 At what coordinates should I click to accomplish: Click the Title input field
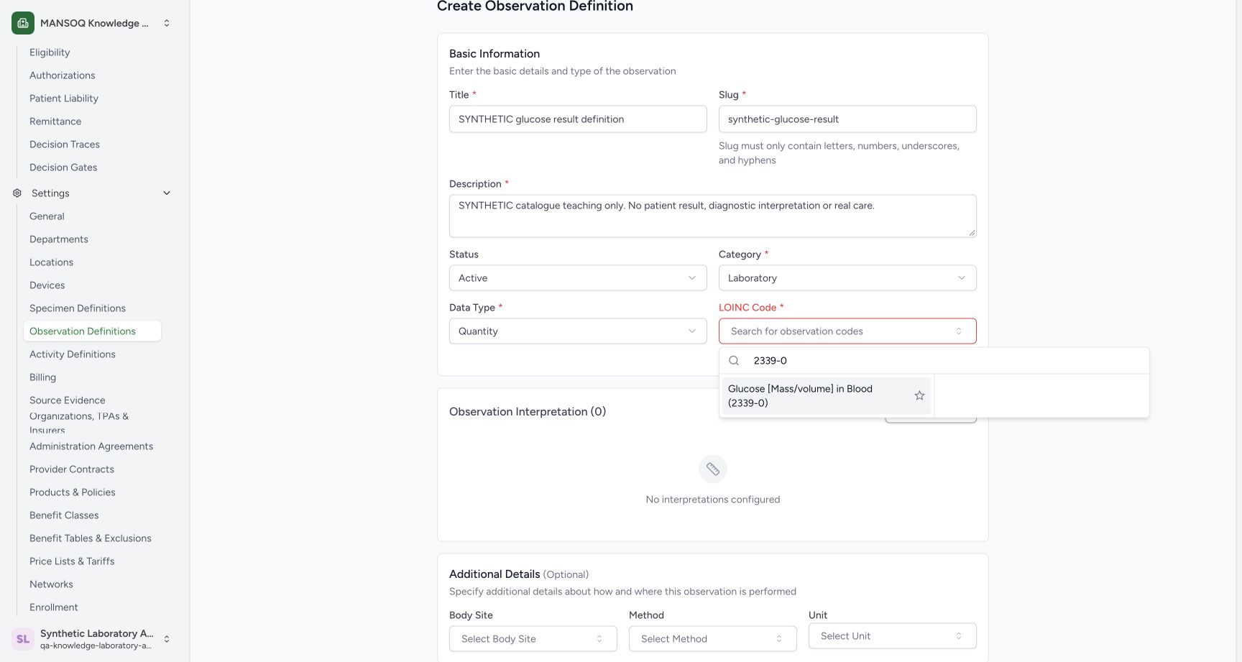(578, 119)
